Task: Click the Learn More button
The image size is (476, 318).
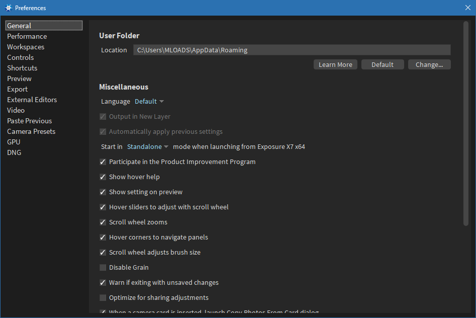Action: 335,64
